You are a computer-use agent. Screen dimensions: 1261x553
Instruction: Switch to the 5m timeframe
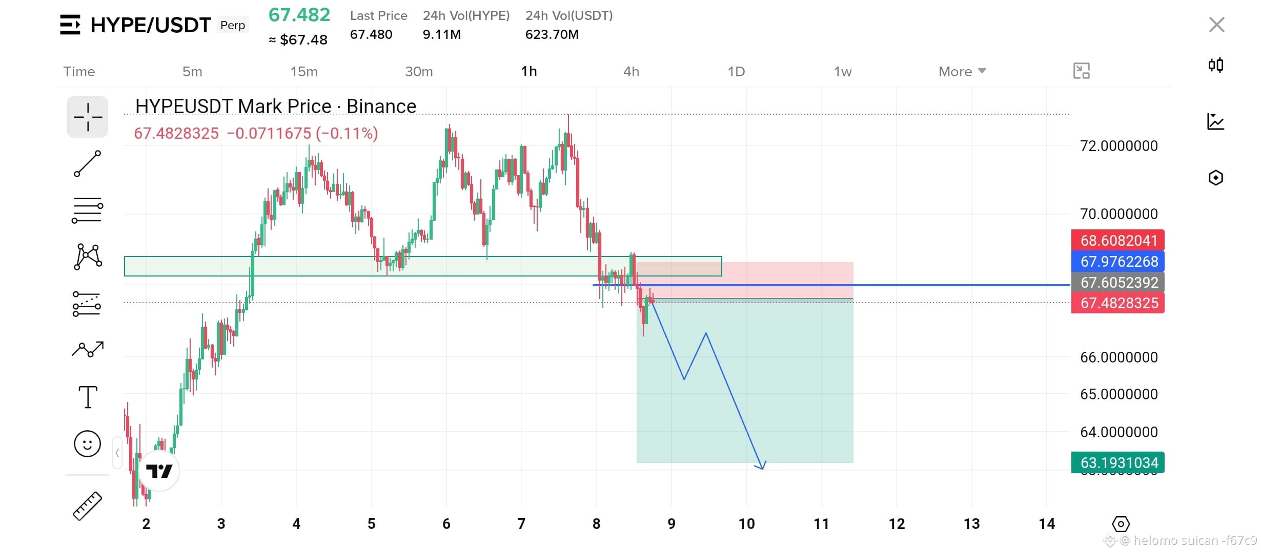[192, 71]
